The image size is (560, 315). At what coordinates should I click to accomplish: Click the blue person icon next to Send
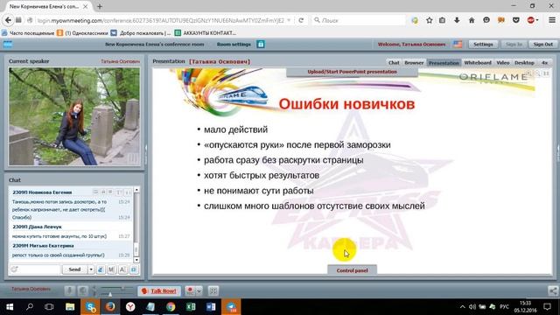101,269
